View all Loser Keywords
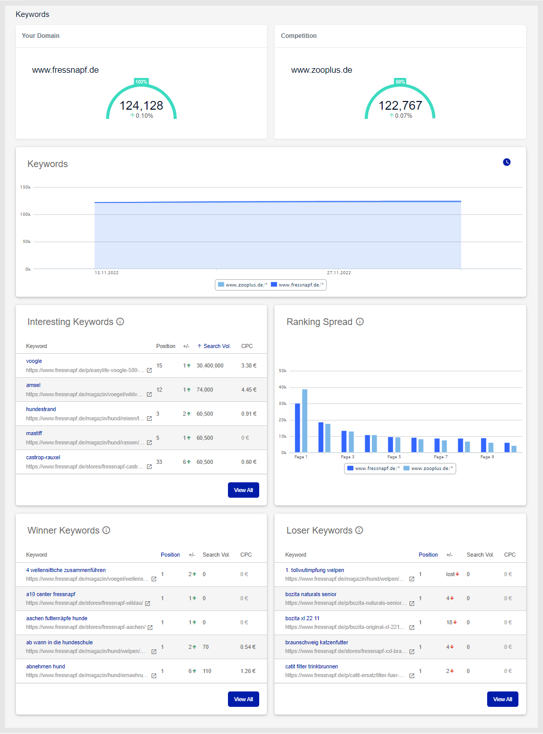Viewport: 543px width, 734px height. [503, 699]
